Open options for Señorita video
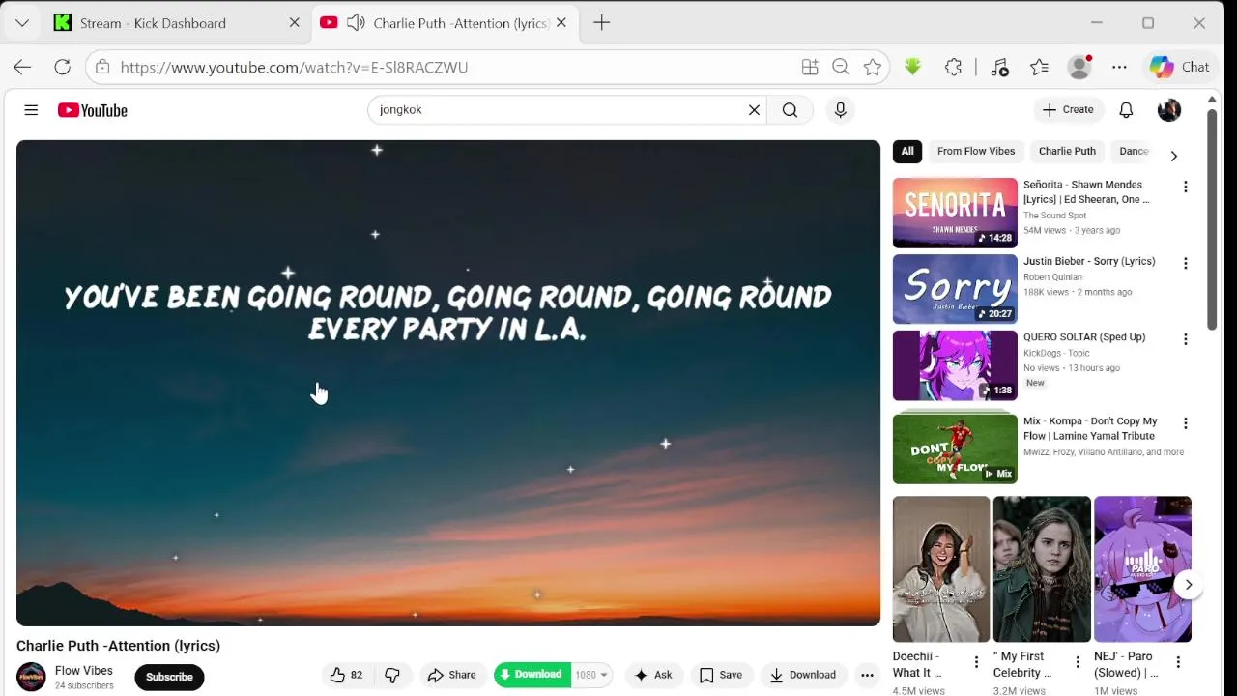Image resolution: width=1237 pixels, height=696 pixels. tap(1186, 187)
